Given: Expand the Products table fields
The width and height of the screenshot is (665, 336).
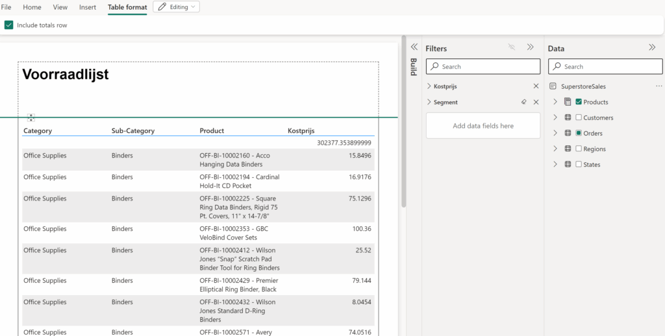Looking at the screenshot, I should (x=555, y=102).
